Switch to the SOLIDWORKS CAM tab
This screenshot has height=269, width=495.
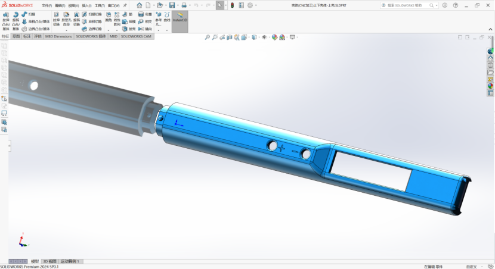coord(136,36)
